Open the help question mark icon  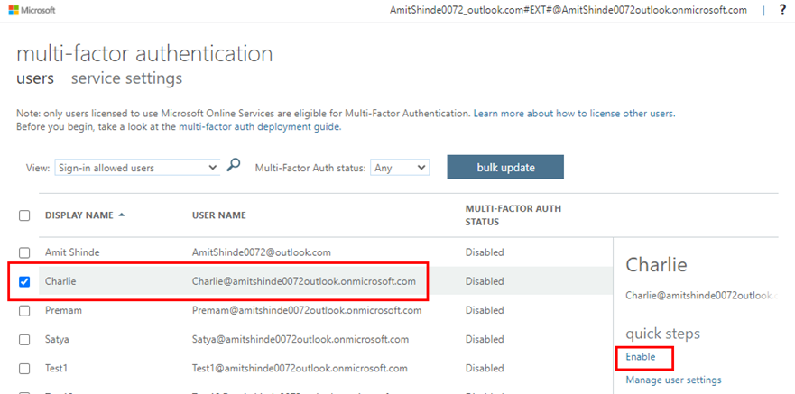tap(782, 10)
